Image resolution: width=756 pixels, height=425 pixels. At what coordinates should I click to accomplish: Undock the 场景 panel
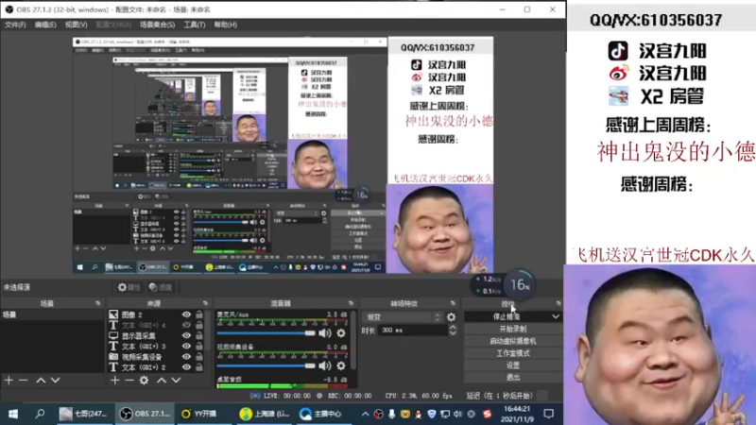click(x=98, y=303)
